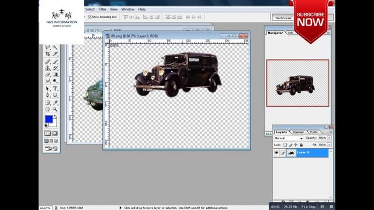Click the align top edges icon
This screenshot has width=374, height=210.
pos(126,17)
